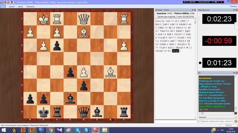238x133 pixels.
Task: Select the highlighted move 20.g3 in notation
Action: pyautogui.click(x=176, y=51)
